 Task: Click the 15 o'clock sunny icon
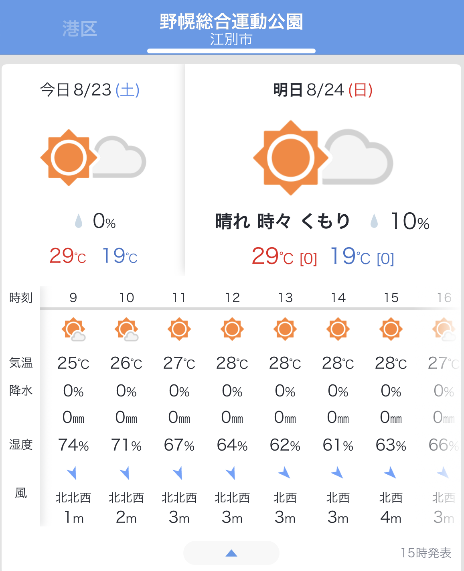pos(391,329)
